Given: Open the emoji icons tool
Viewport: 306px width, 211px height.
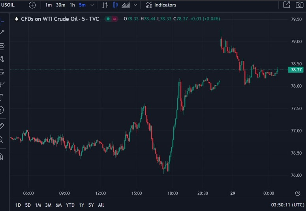Looking at the screenshot, I should tap(2, 110).
